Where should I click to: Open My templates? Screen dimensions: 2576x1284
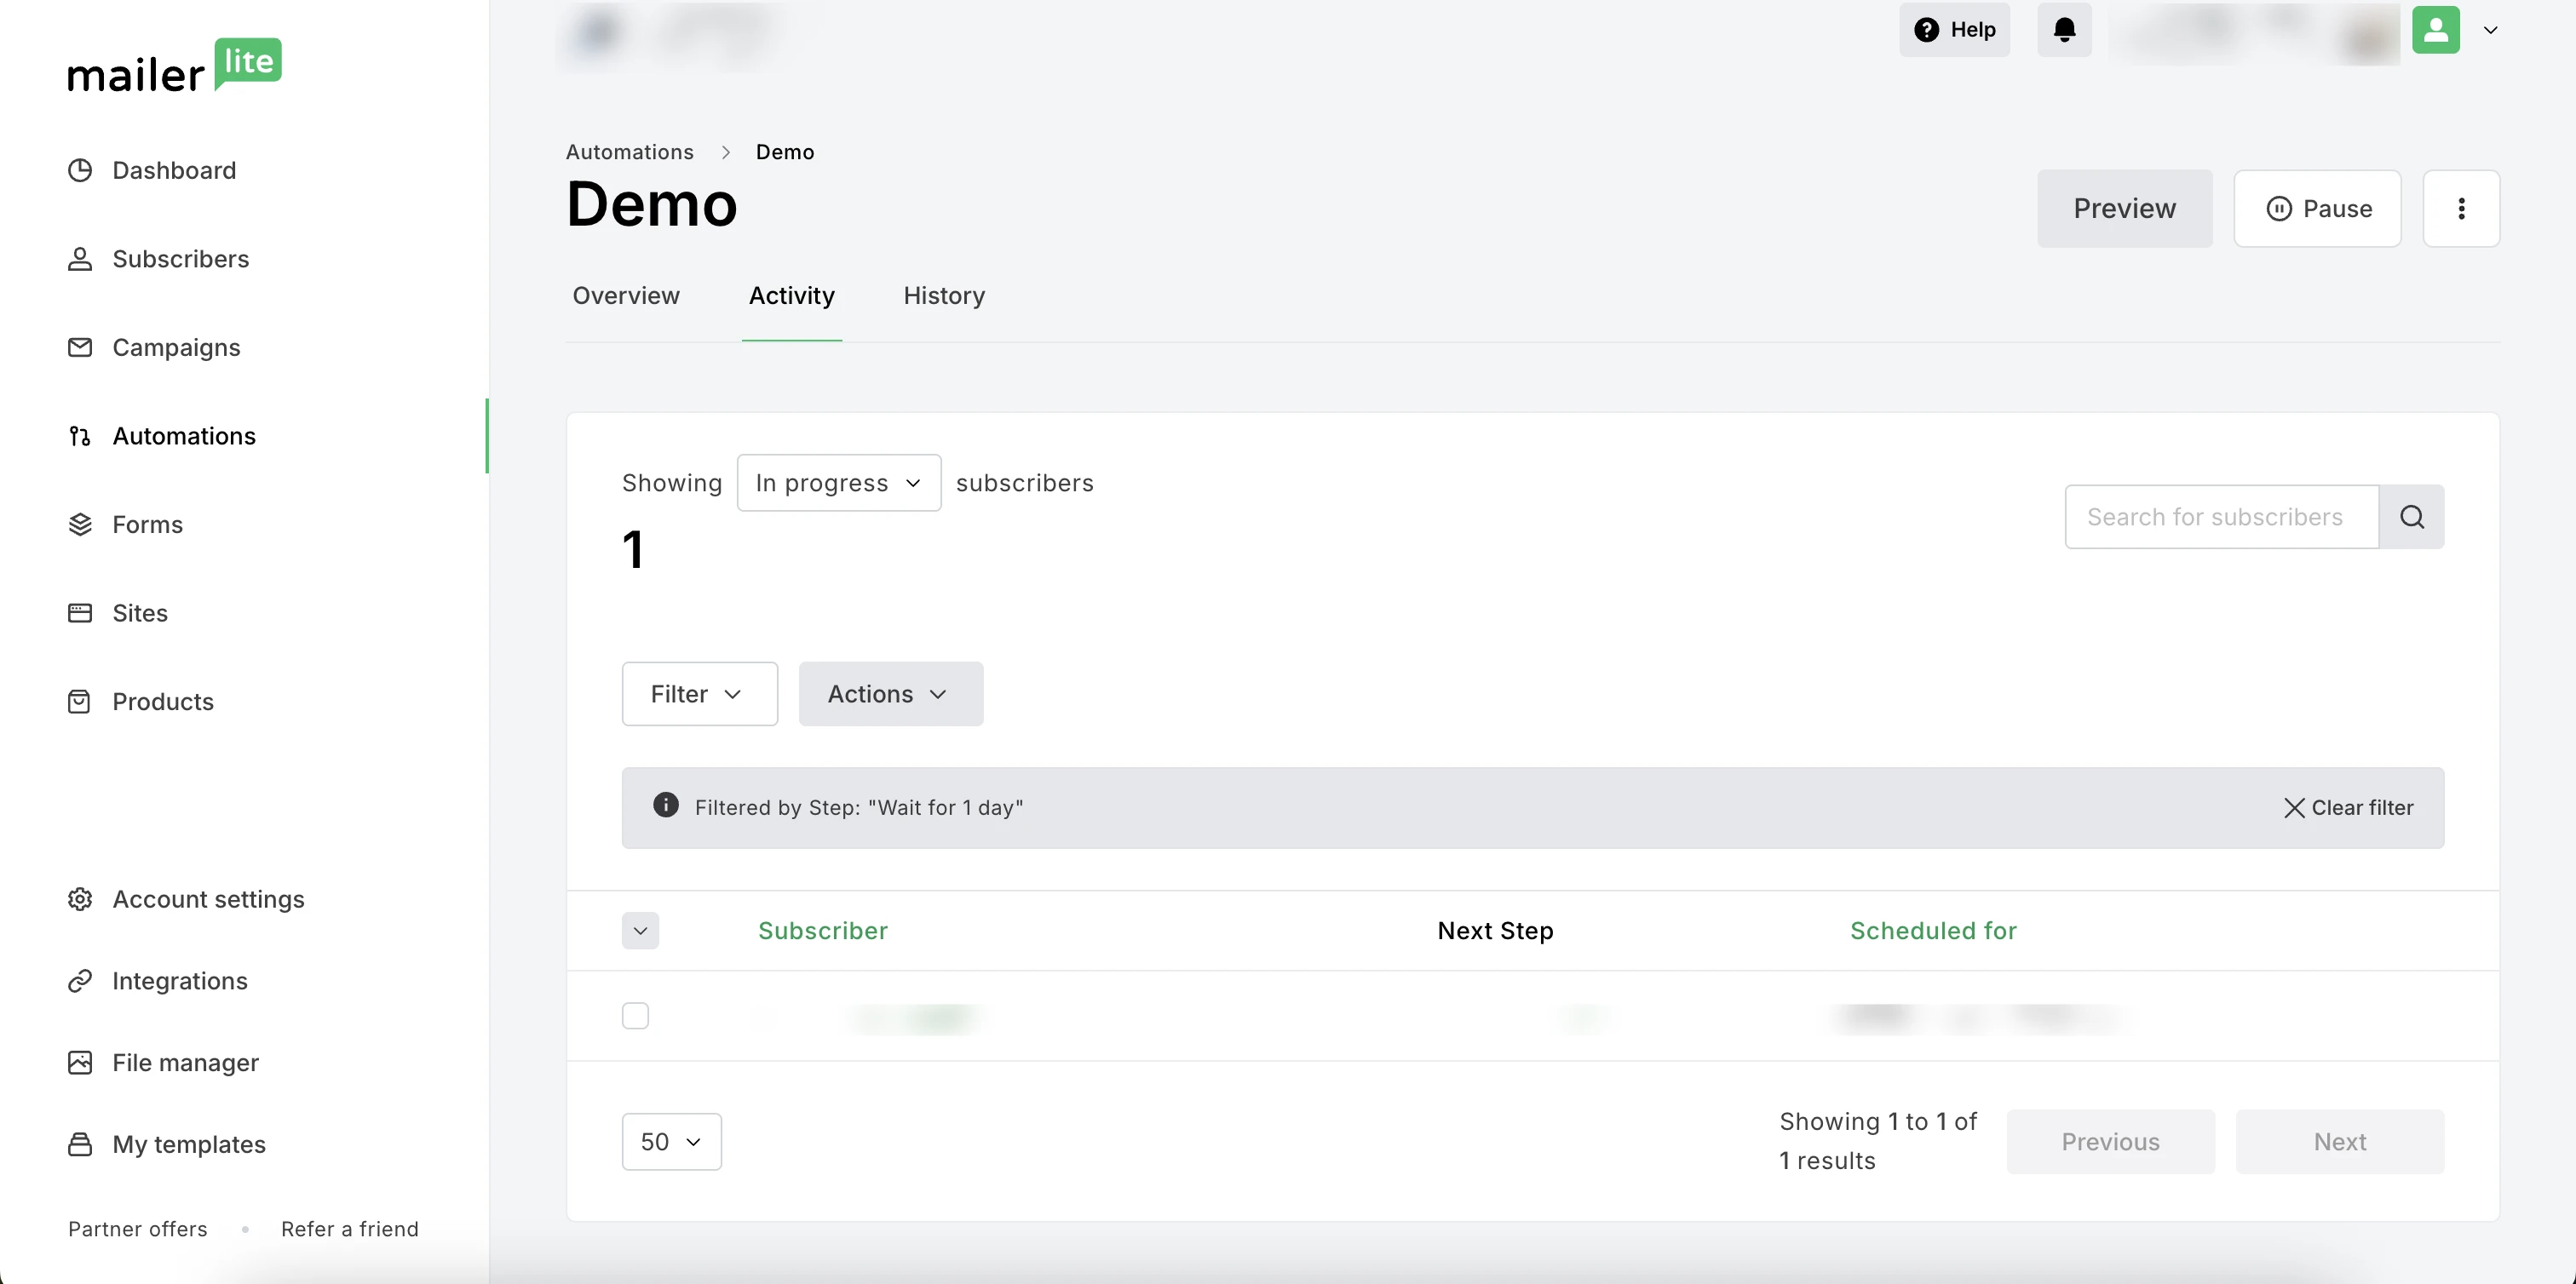coord(189,1144)
